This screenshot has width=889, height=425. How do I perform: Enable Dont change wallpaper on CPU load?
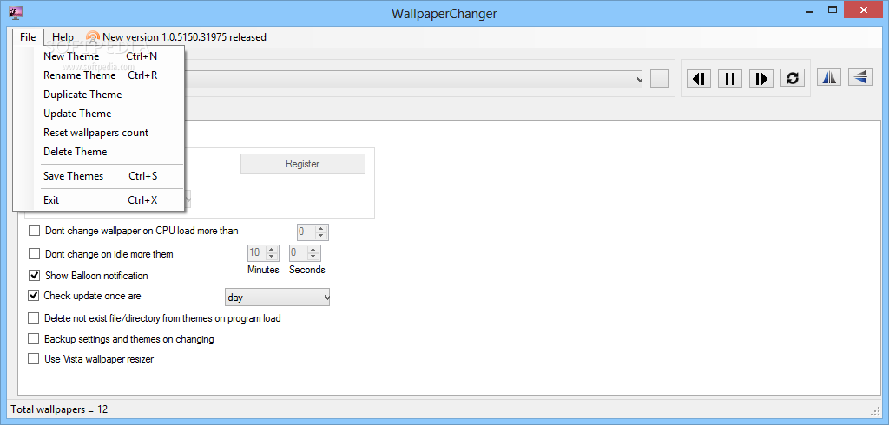[35, 231]
